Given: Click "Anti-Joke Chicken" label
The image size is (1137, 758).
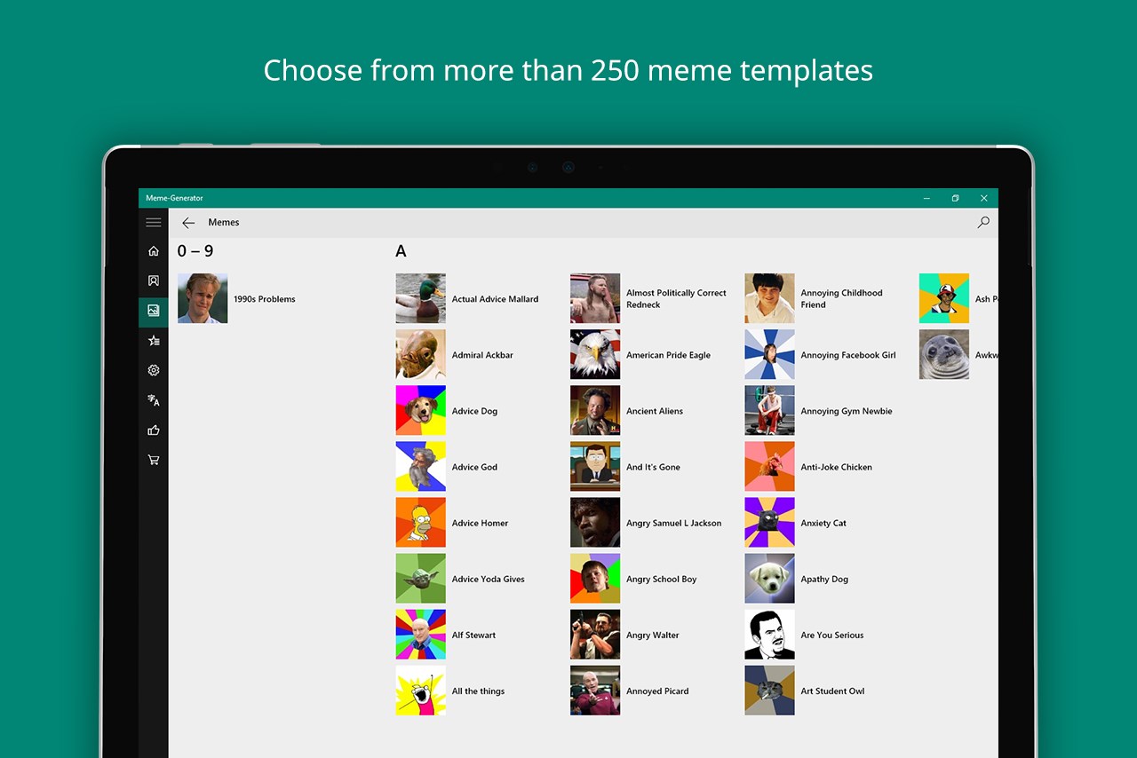Looking at the screenshot, I should click(837, 467).
